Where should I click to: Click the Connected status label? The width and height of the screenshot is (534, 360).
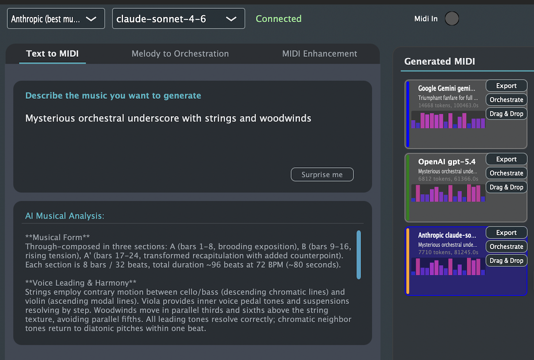278,19
